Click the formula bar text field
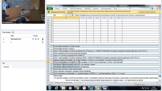This screenshot has height=91, width=162. coord(116,15)
